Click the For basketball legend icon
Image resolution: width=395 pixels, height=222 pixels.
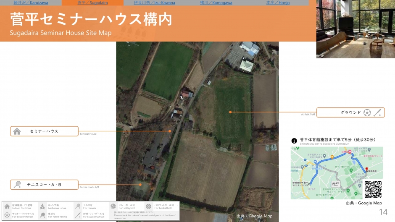(x=149, y=206)
